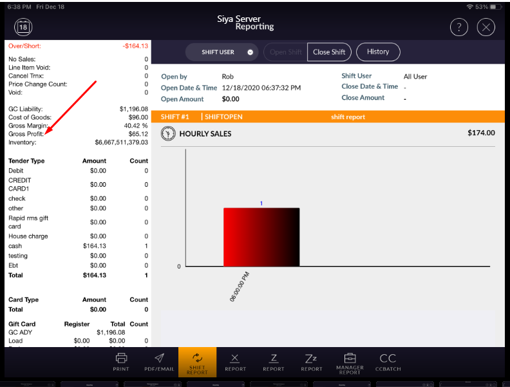Select the Shift Report tab
The width and height of the screenshot is (510, 387).
coord(197,362)
